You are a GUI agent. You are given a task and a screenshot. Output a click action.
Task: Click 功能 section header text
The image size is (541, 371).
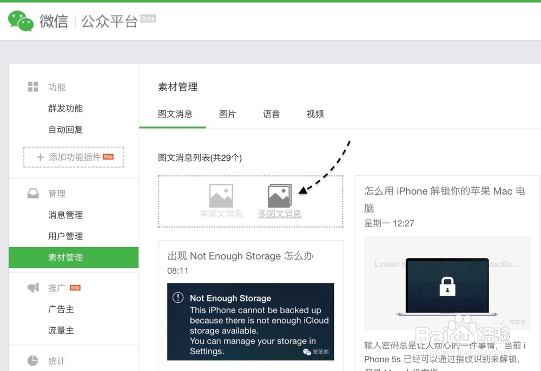point(57,87)
